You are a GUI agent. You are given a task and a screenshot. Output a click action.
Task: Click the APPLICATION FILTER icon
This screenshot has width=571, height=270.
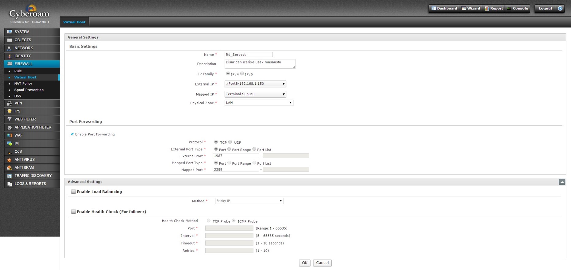10,127
